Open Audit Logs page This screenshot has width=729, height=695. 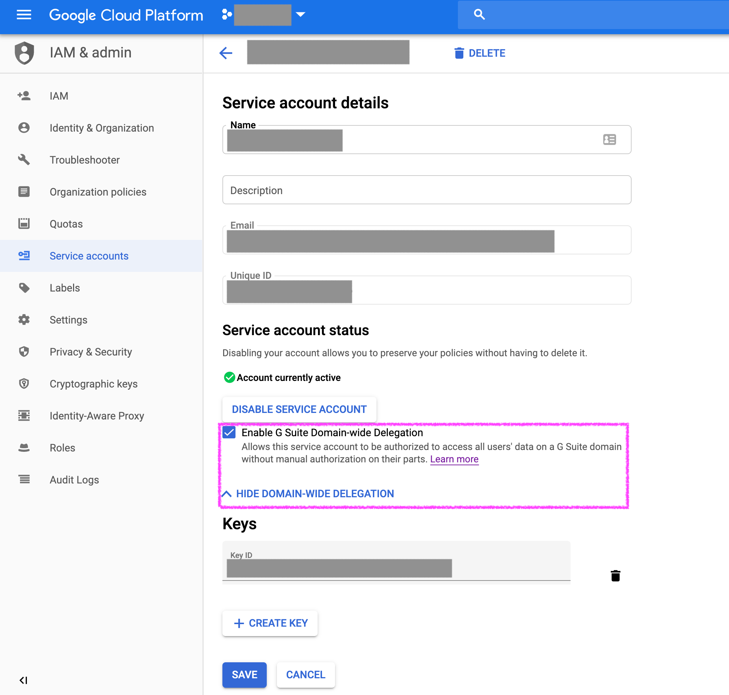point(74,480)
